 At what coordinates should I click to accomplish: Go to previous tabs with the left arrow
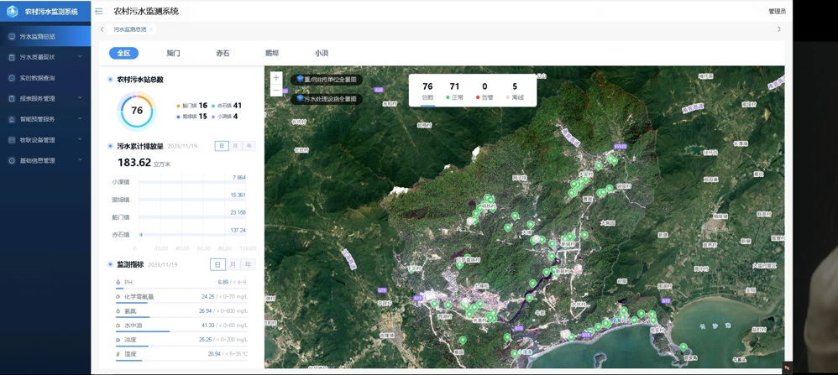102,29
